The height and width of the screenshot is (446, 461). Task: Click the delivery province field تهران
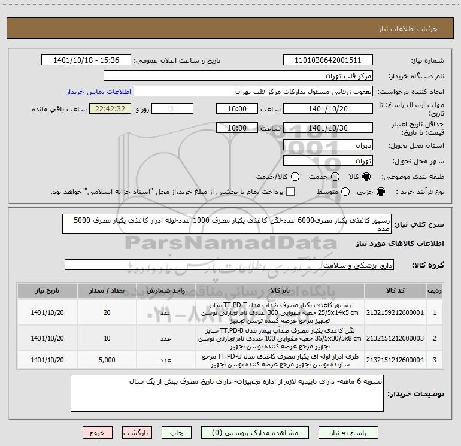328,145
